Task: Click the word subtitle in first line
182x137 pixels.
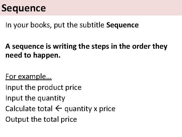Action: click(x=93, y=25)
